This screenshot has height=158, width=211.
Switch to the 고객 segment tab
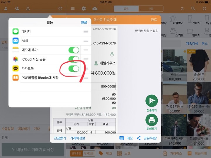click(151, 8)
